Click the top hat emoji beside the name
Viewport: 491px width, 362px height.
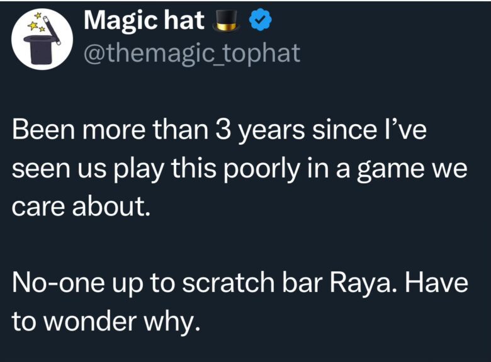point(227,22)
